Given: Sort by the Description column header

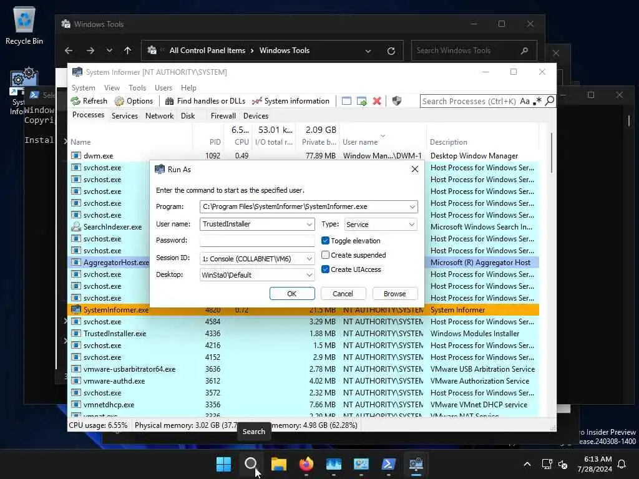Looking at the screenshot, I should pyautogui.click(x=448, y=142).
